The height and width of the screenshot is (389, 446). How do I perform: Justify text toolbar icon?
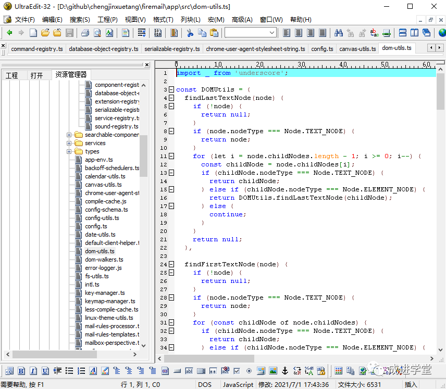point(323,33)
